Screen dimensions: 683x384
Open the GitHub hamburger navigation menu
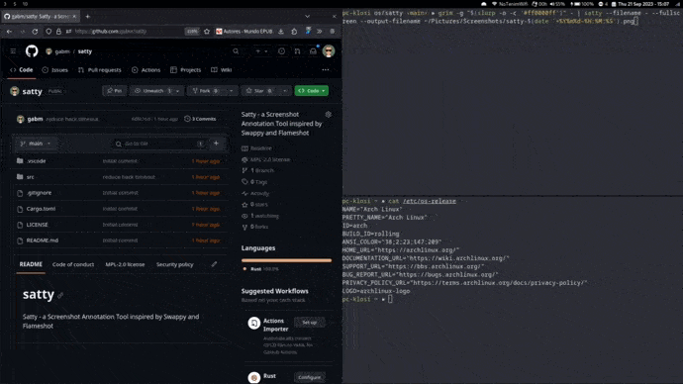(x=13, y=51)
